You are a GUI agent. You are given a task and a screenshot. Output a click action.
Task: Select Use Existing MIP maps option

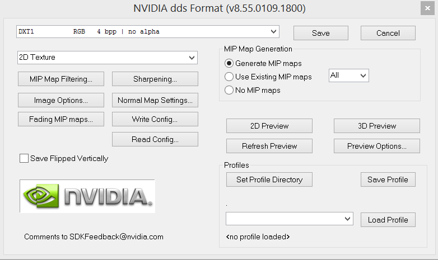(229, 77)
